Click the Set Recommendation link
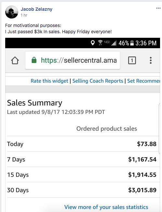 click(144, 81)
